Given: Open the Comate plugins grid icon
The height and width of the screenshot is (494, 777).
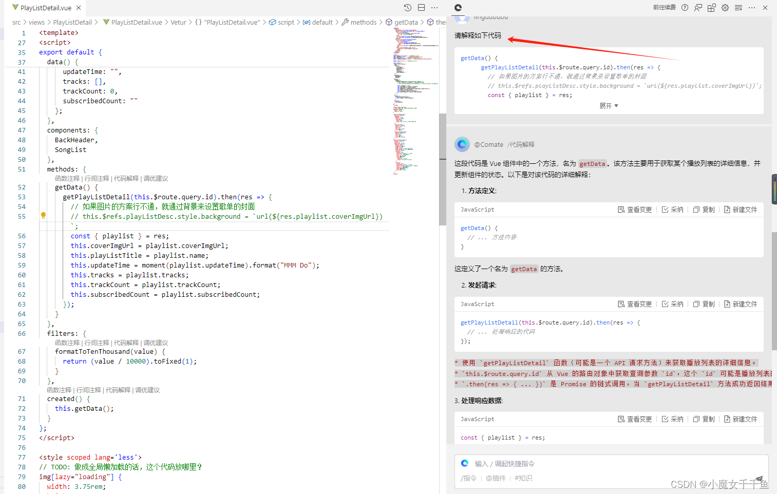Looking at the screenshot, I should click(x=711, y=8).
